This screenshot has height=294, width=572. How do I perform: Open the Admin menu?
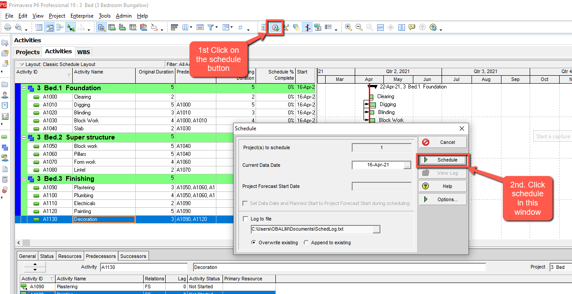coord(124,16)
